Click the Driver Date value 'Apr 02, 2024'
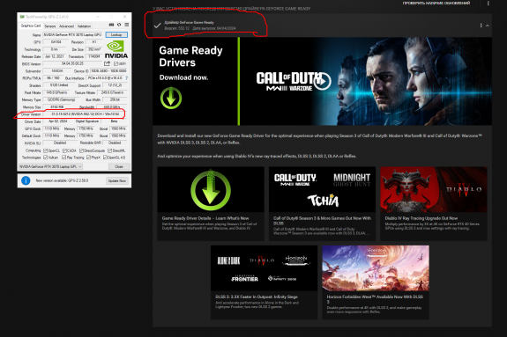Screen dimensions: 507x337 [58, 121]
